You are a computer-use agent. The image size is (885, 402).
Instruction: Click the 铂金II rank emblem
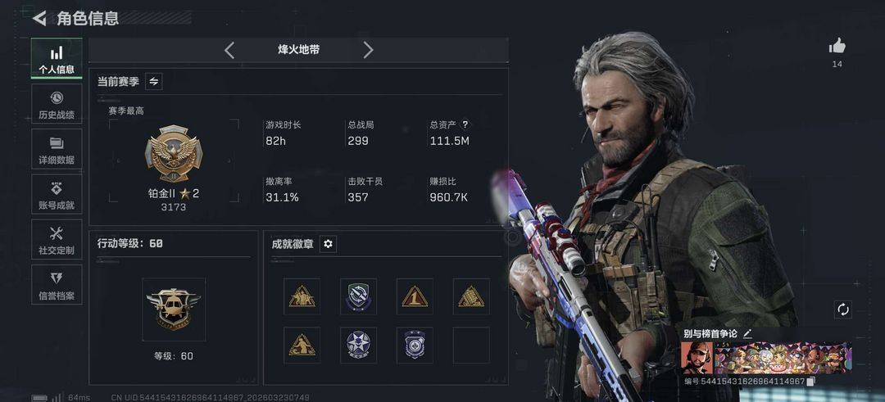click(173, 153)
